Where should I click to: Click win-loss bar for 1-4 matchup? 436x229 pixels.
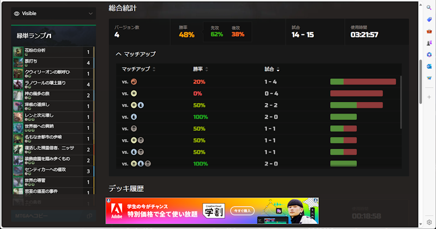(x=363, y=81)
